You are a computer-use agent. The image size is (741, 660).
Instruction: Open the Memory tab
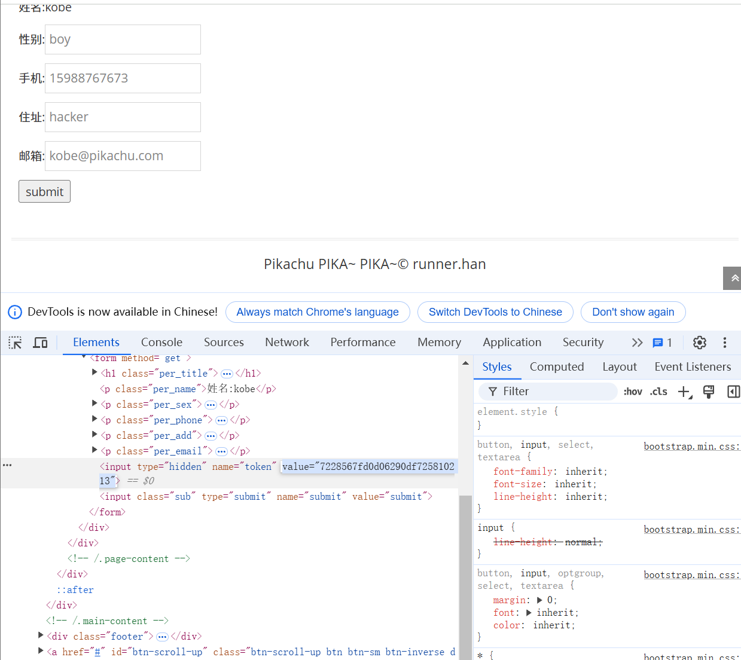[x=439, y=343]
